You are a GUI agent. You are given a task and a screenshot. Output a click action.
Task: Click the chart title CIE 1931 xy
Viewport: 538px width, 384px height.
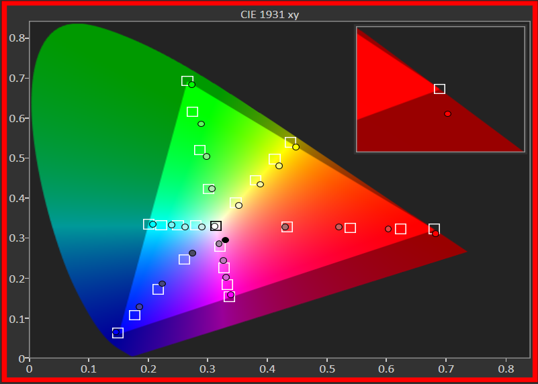269,14
